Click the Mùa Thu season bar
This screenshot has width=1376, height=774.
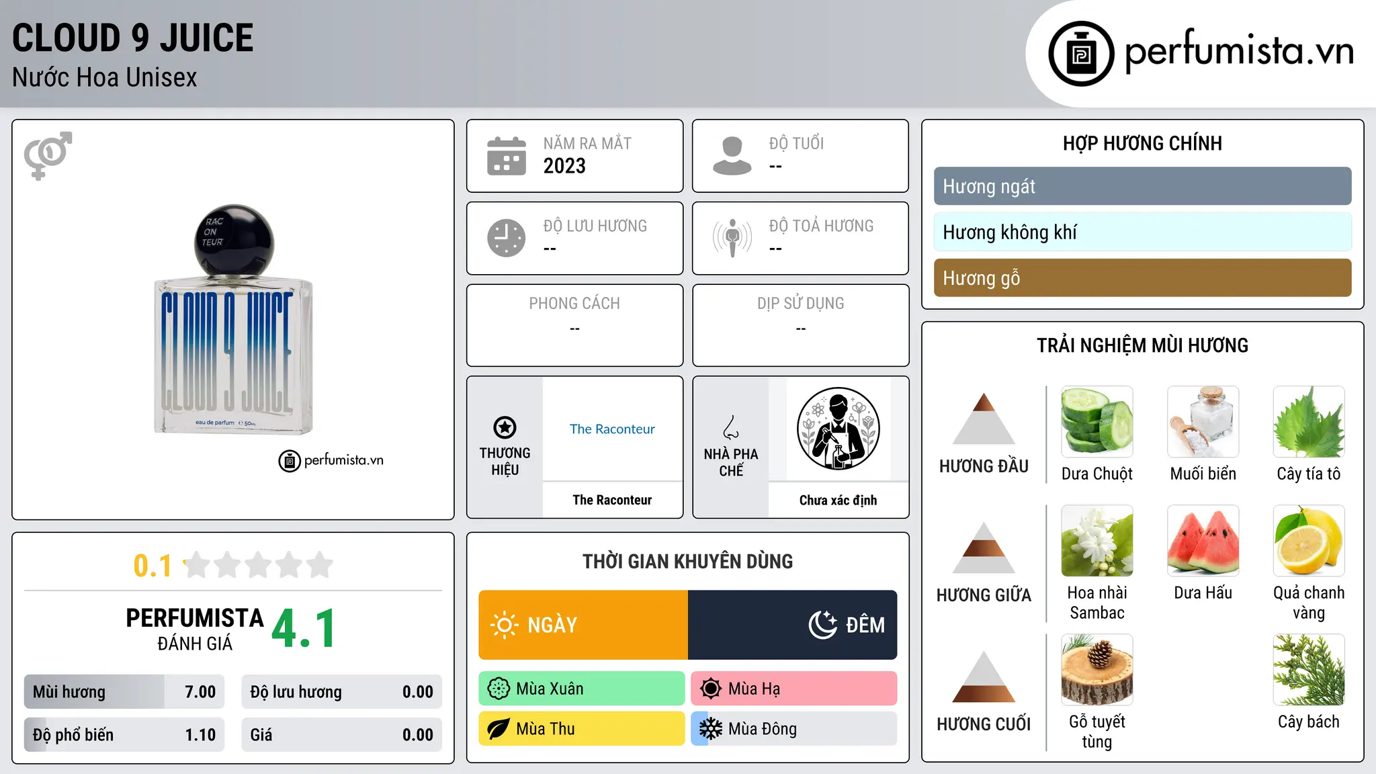582,729
